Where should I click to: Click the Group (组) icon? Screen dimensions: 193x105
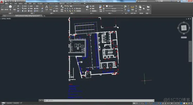pyautogui.click(x=125, y=7)
